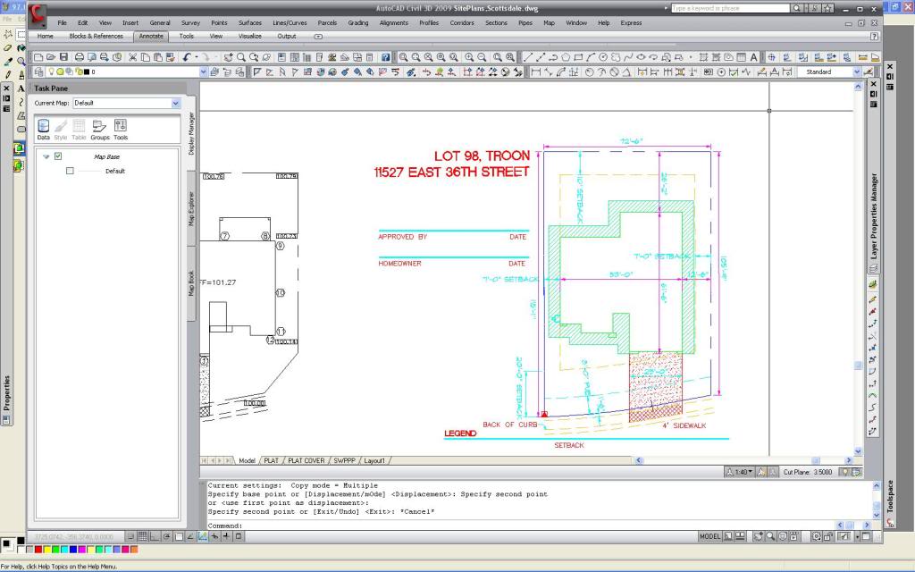Click the Plot printer icon
The height and width of the screenshot is (572, 915).
click(x=80, y=57)
